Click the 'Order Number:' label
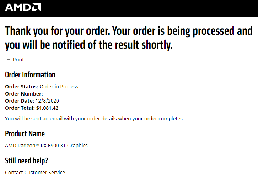 [24, 94]
